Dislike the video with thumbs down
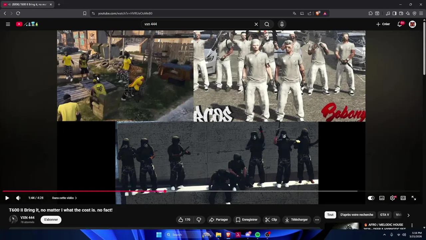This screenshot has height=240, width=426. (x=199, y=220)
